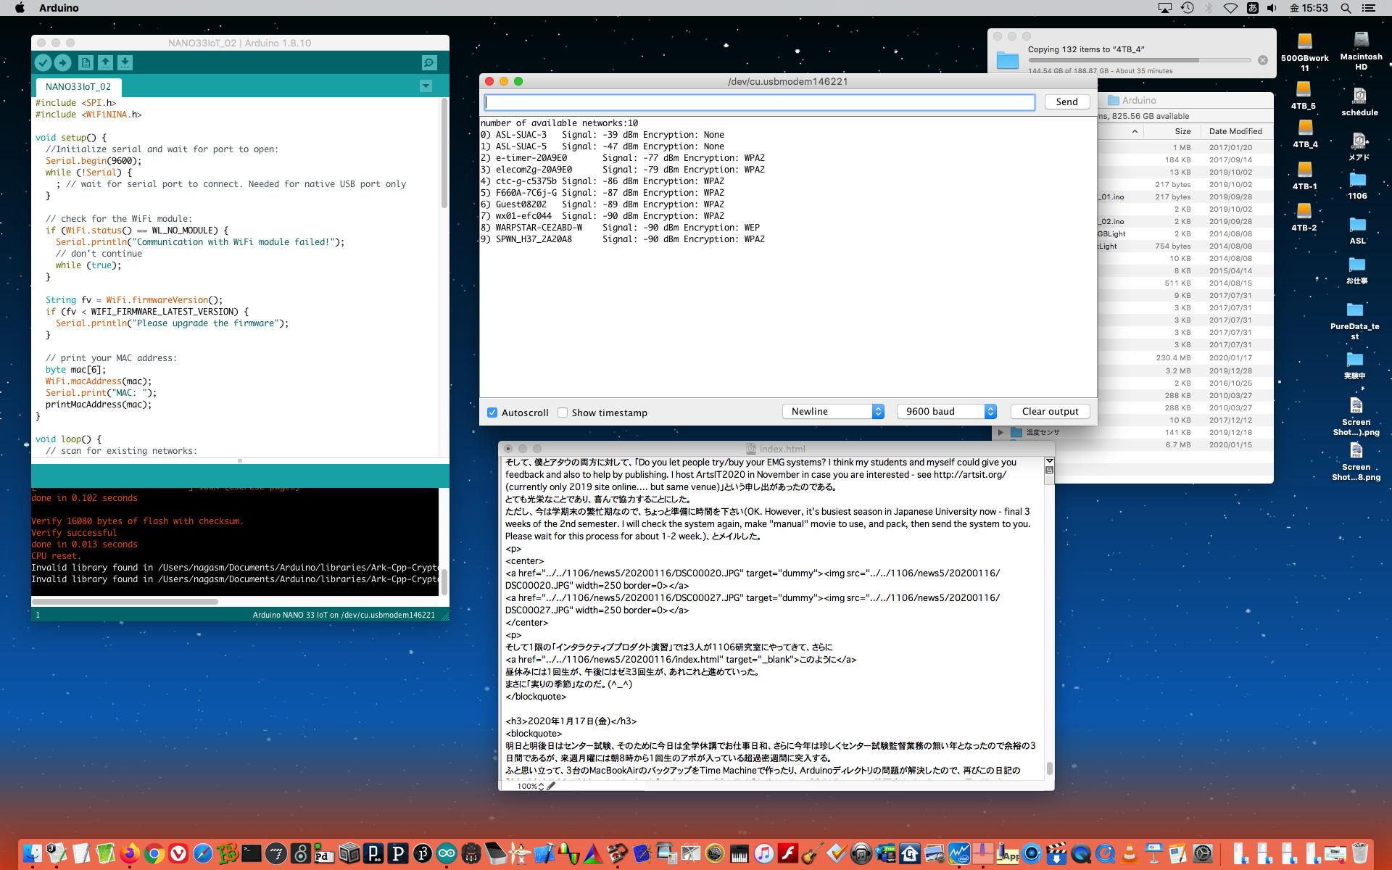Enable the Show timestamp checkbox
The image size is (1392, 870).
[x=563, y=413]
